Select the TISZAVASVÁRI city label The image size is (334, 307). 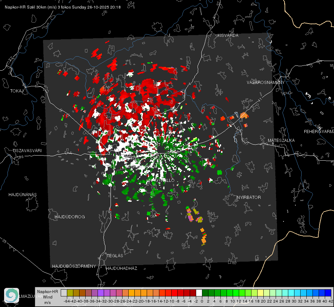[27, 151]
